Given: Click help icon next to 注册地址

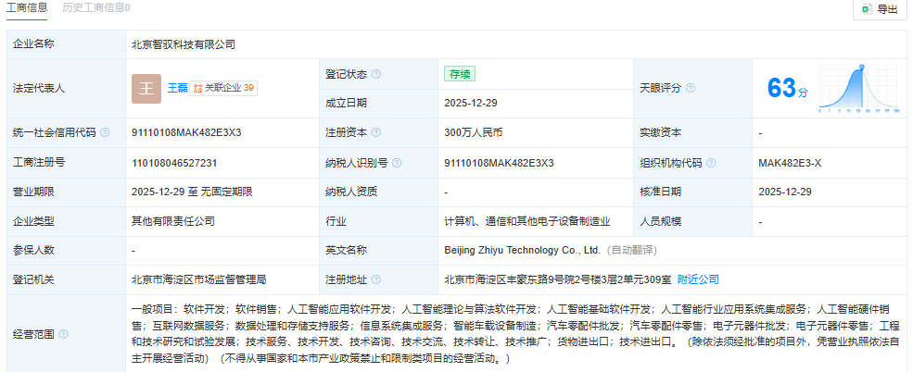Looking at the screenshot, I should coord(375,279).
